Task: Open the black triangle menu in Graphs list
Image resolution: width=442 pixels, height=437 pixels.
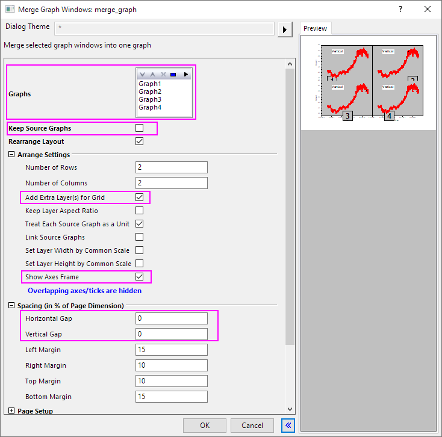Action: (x=186, y=75)
